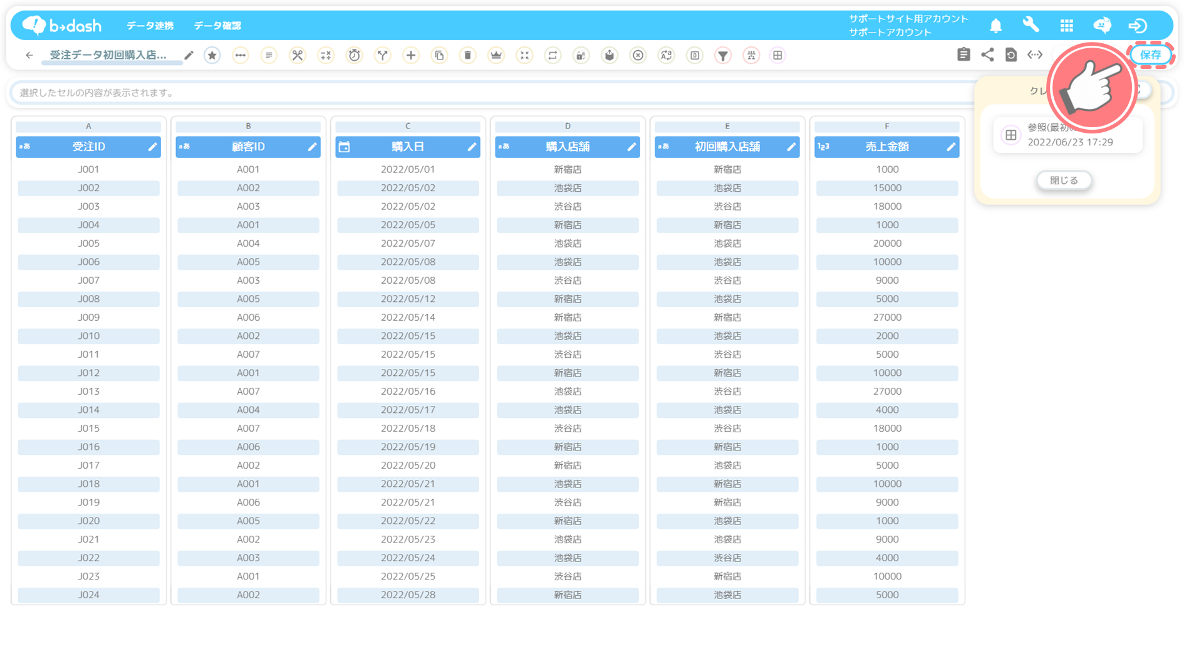1184x666 pixels.
Task: Edit the 購入店舗 column header pencil
Action: pos(631,147)
